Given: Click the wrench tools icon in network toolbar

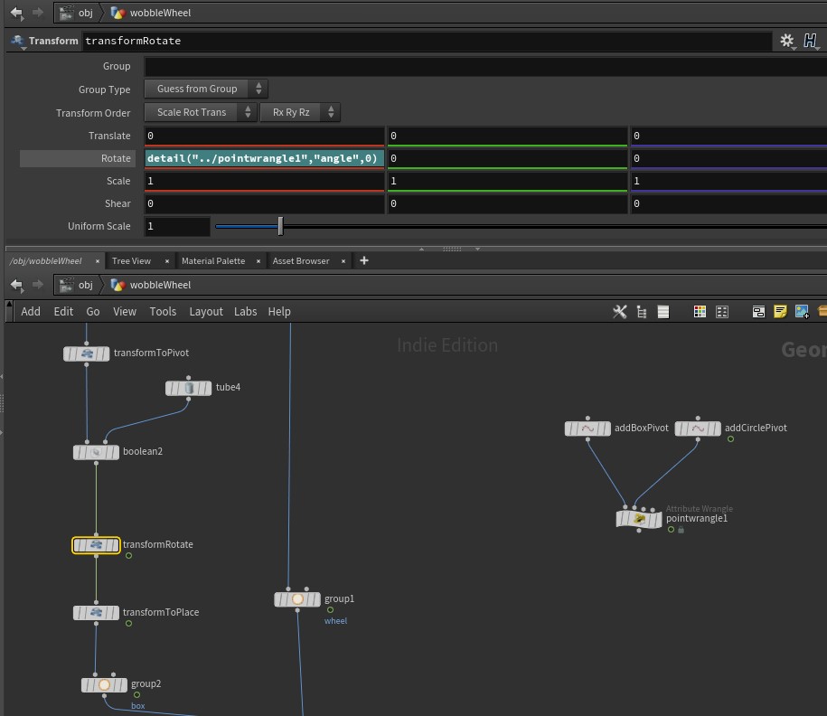Looking at the screenshot, I should point(619,312).
